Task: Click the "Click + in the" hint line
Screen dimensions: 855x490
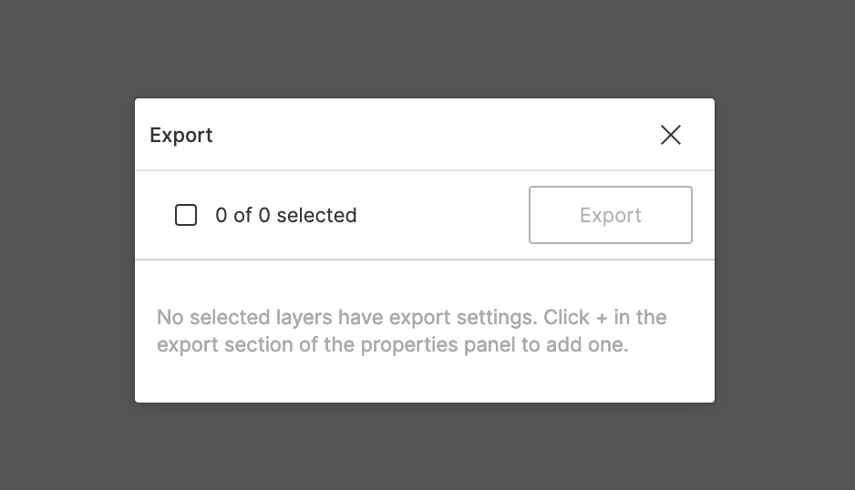Action: tap(605, 318)
